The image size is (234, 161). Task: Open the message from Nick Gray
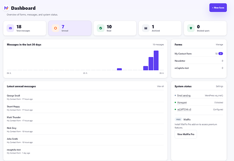click(85, 130)
